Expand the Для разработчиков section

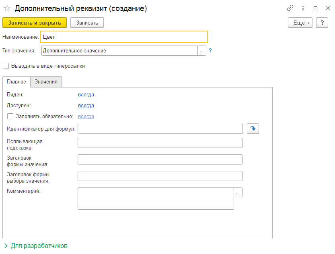[36, 246]
